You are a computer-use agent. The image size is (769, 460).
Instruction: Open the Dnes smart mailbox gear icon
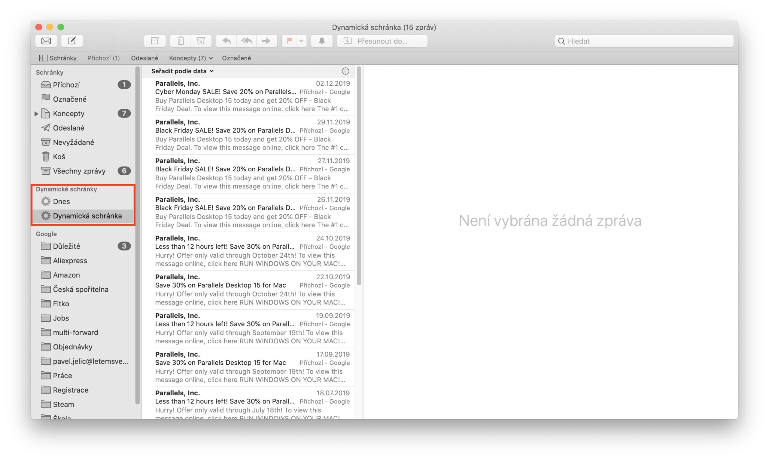(x=46, y=201)
